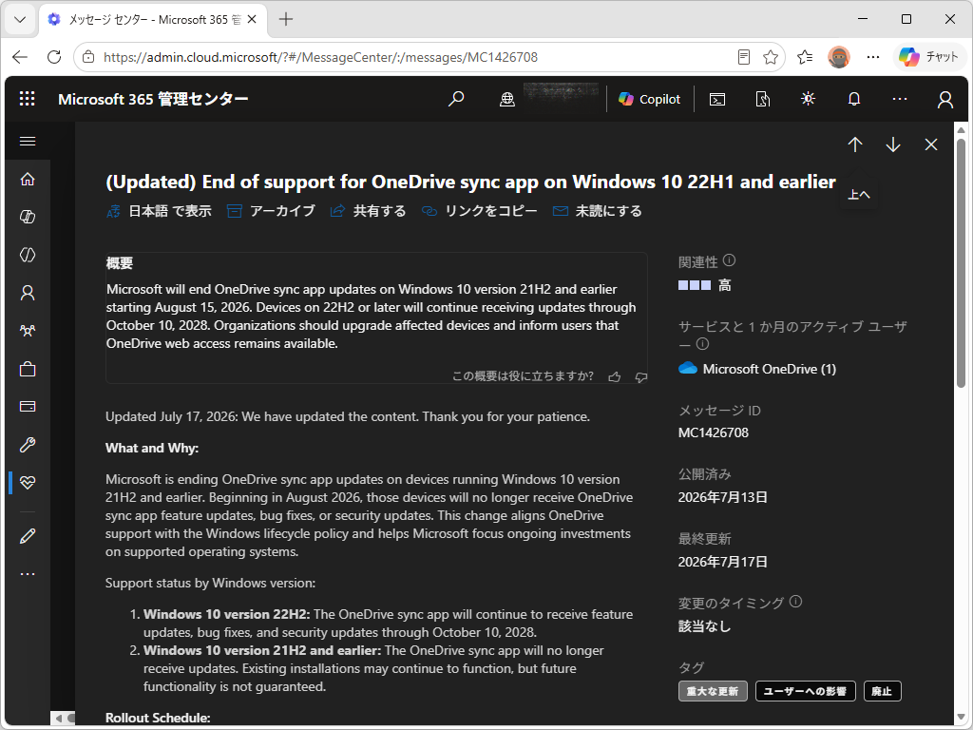The width and height of the screenshot is (973, 730).
Task: Open Setup wrench icon in sidebar
Action: tap(28, 445)
